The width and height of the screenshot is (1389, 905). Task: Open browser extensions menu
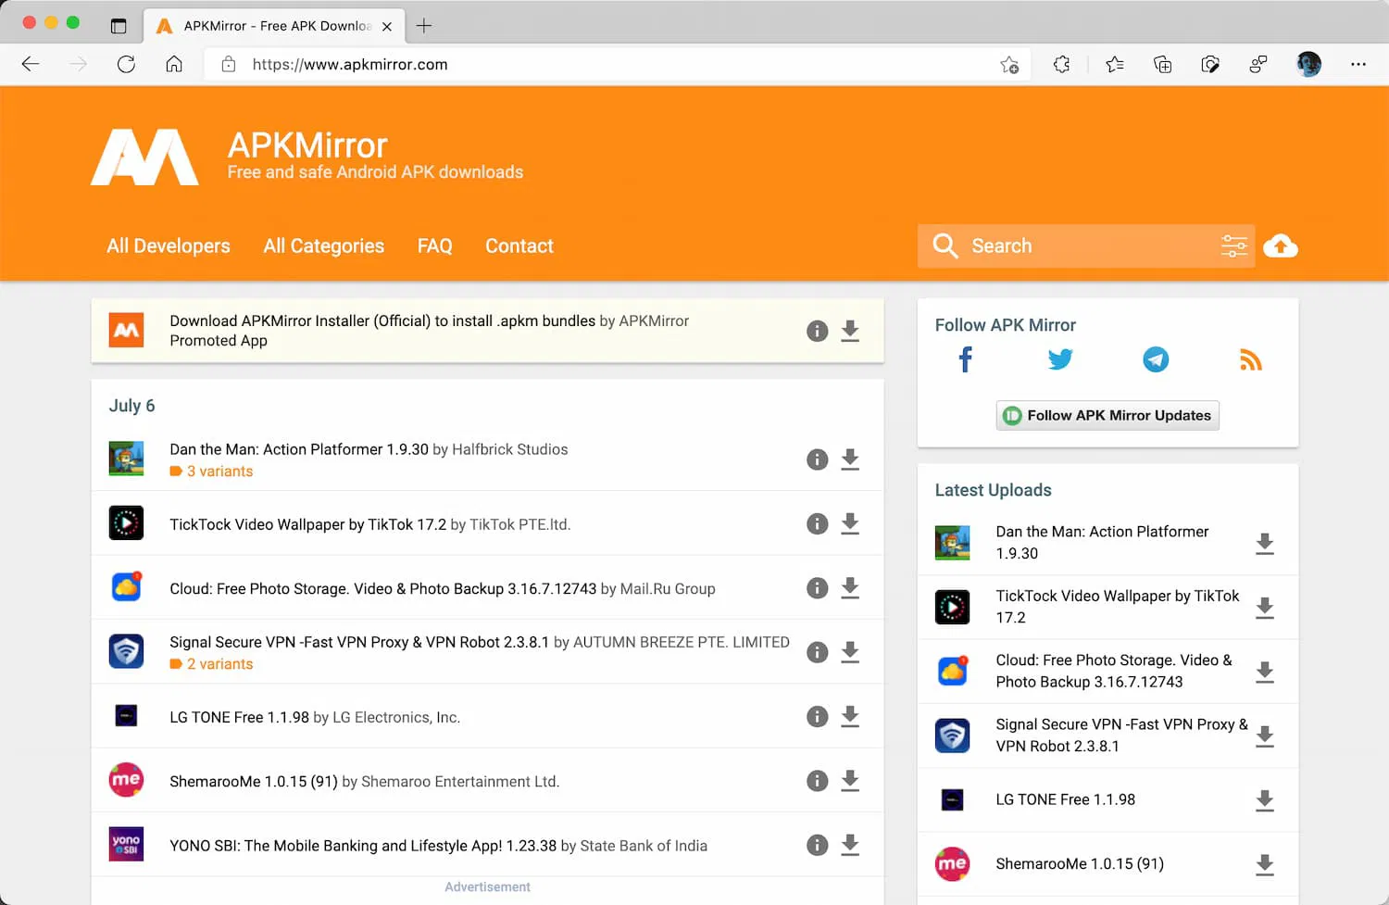pyautogui.click(x=1061, y=64)
